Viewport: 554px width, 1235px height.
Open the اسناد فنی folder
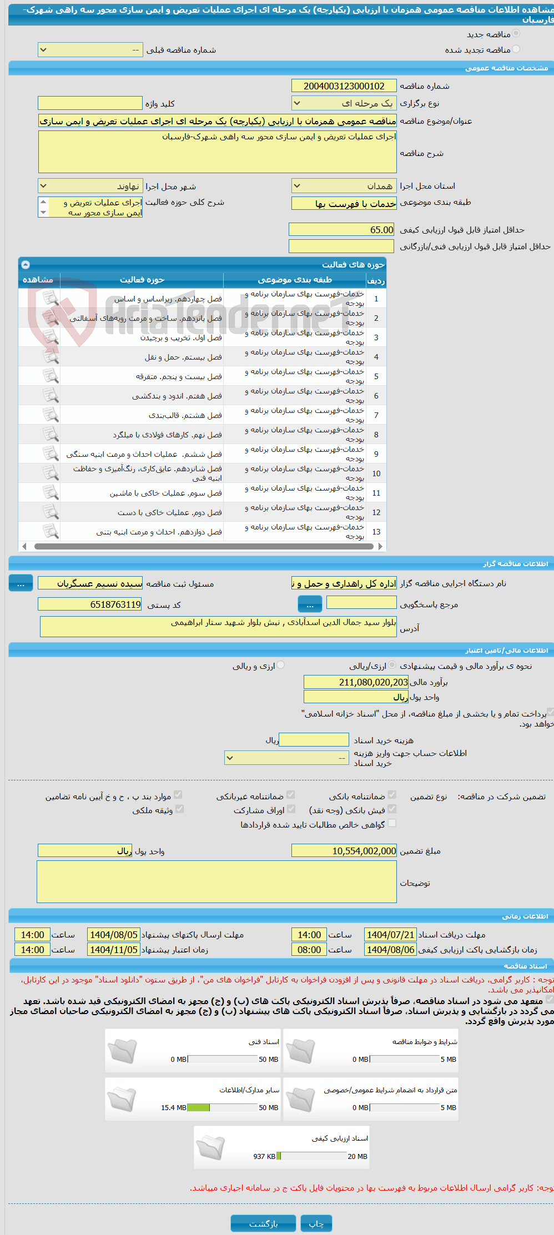(122, 1050)
